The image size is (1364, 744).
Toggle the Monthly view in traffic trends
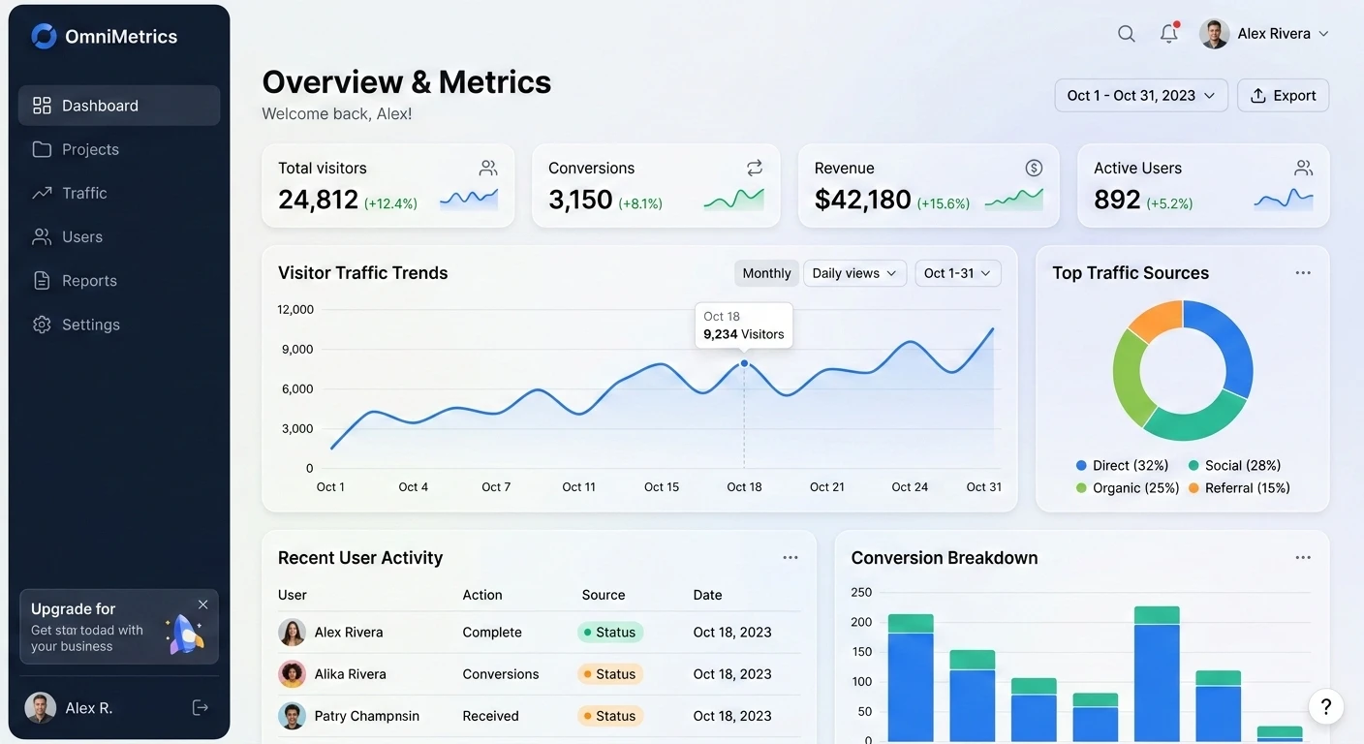[x=766, y=273]
